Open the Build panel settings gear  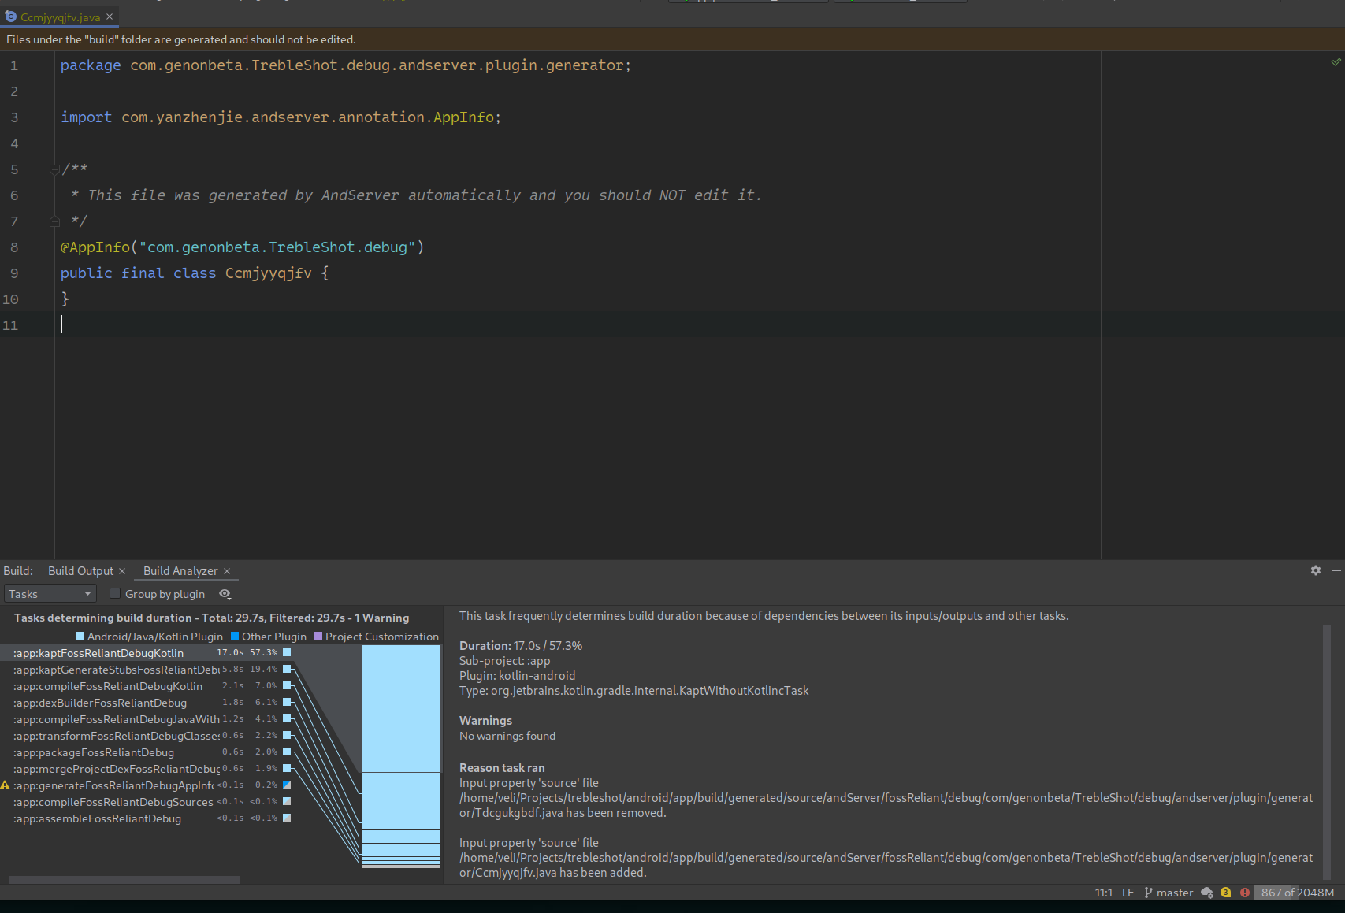1315,570
